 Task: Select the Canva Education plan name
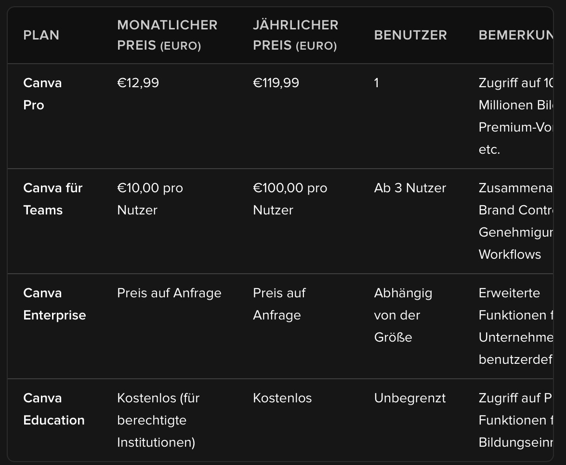pos(53,409)
